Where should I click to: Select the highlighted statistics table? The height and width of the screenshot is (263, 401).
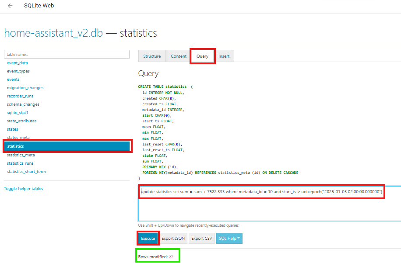(x=67, y=146)
